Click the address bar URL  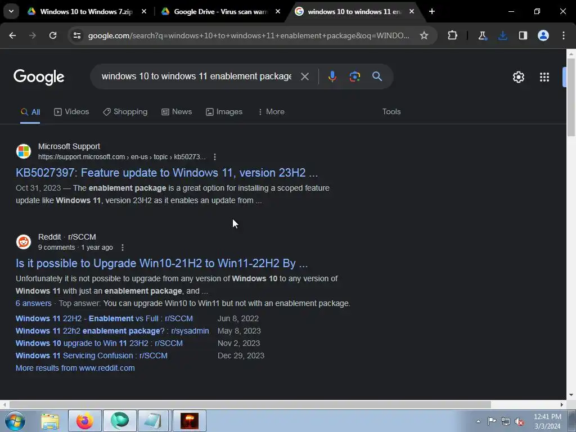(249, 35)
